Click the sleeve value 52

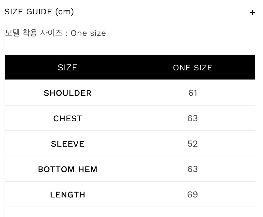193,144
